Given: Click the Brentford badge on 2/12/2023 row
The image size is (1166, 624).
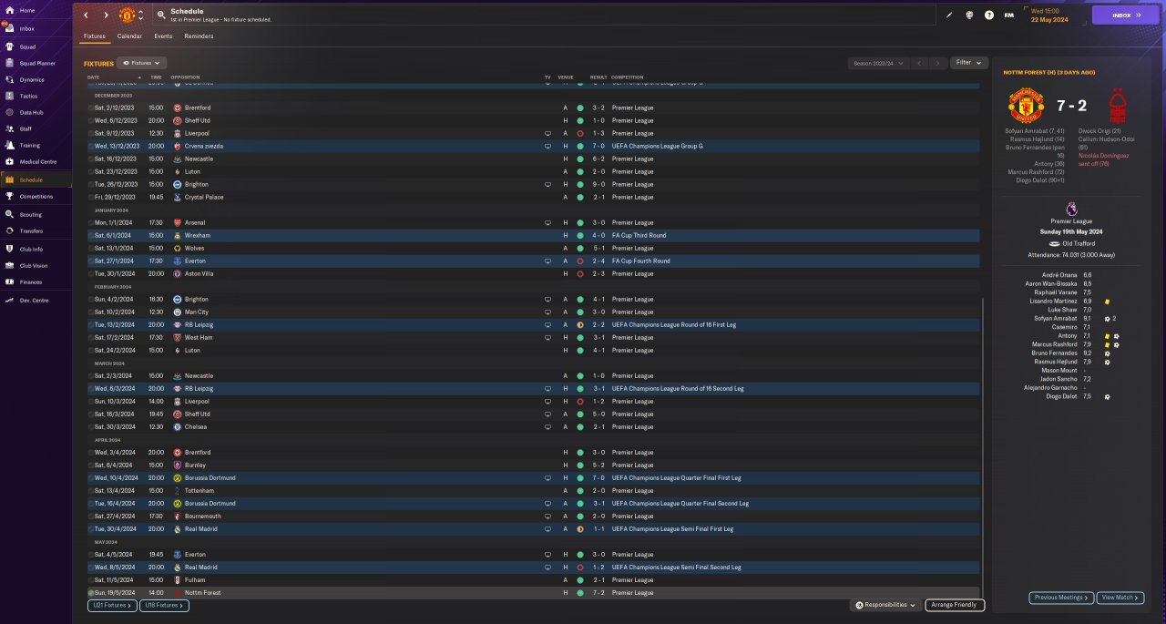Looking at the screenshot, I should (x=177, y=107).
